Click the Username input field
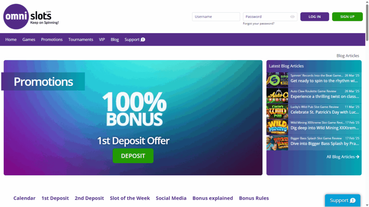This screenshot has width=369, height=207. pyautogui.click(x=216, y=17)
